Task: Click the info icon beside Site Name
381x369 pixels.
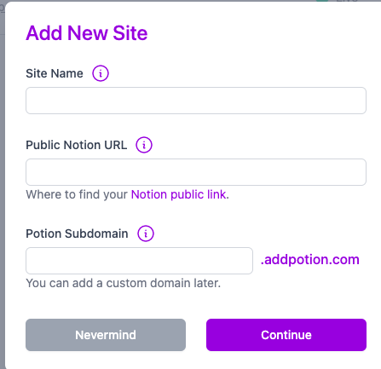Action: (x=101, y=73)
